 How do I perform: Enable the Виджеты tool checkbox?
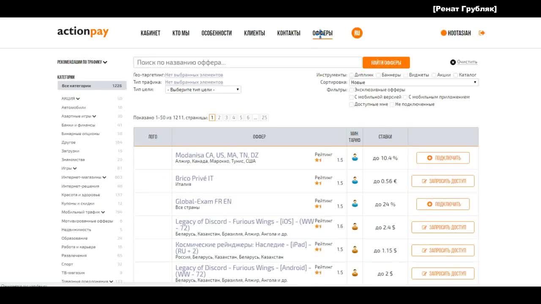point(406,75)
